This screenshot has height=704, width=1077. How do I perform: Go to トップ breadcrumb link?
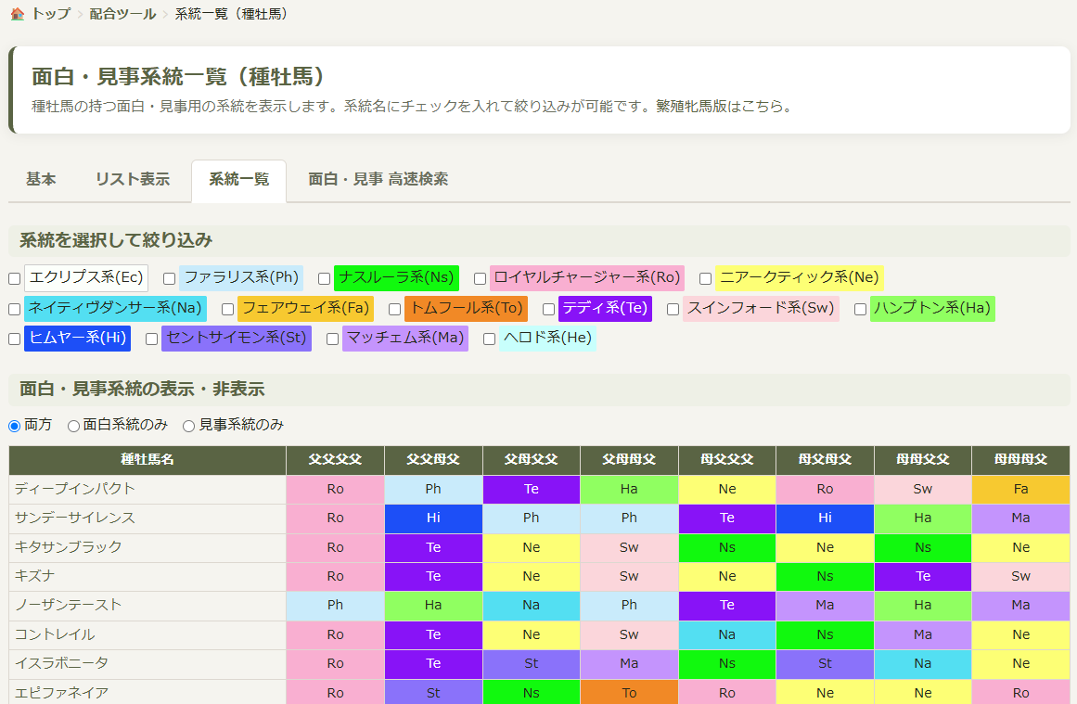51,14
